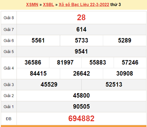Click the Giải 6 number 5289
The height and width of the screenshot is (127, 147).
(125, 40)
